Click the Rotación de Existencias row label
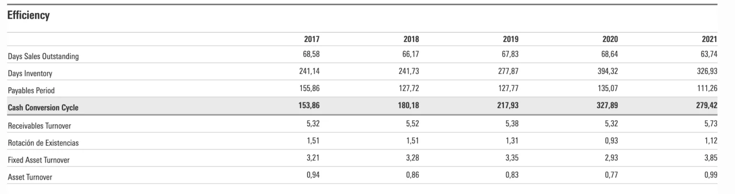 click(43, 143)
